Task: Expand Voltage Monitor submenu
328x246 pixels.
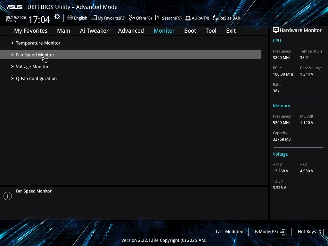Action: pyautogui.click(x=131, y=67)
